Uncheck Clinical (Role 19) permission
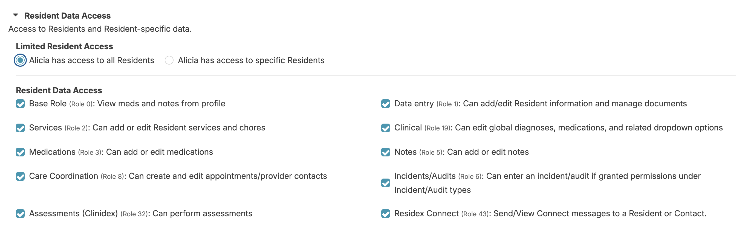This screenshot has width=745, height=239. pos(386,128)
